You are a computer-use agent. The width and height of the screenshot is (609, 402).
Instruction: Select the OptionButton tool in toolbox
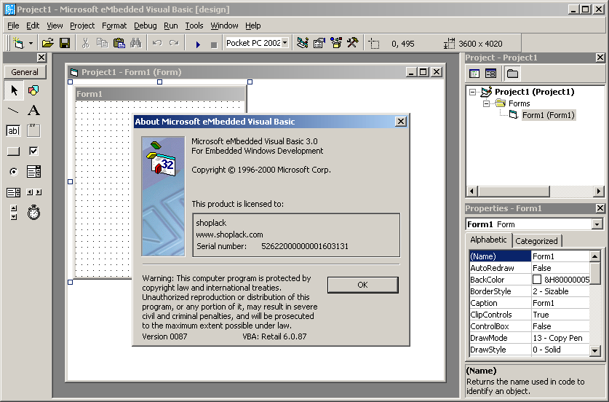click(14, 171)
